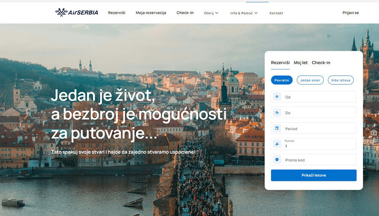The height and width of the screenshot is (216, 379).
Task: Click the percent icon beside Promo kod
Action: [277, 160]
